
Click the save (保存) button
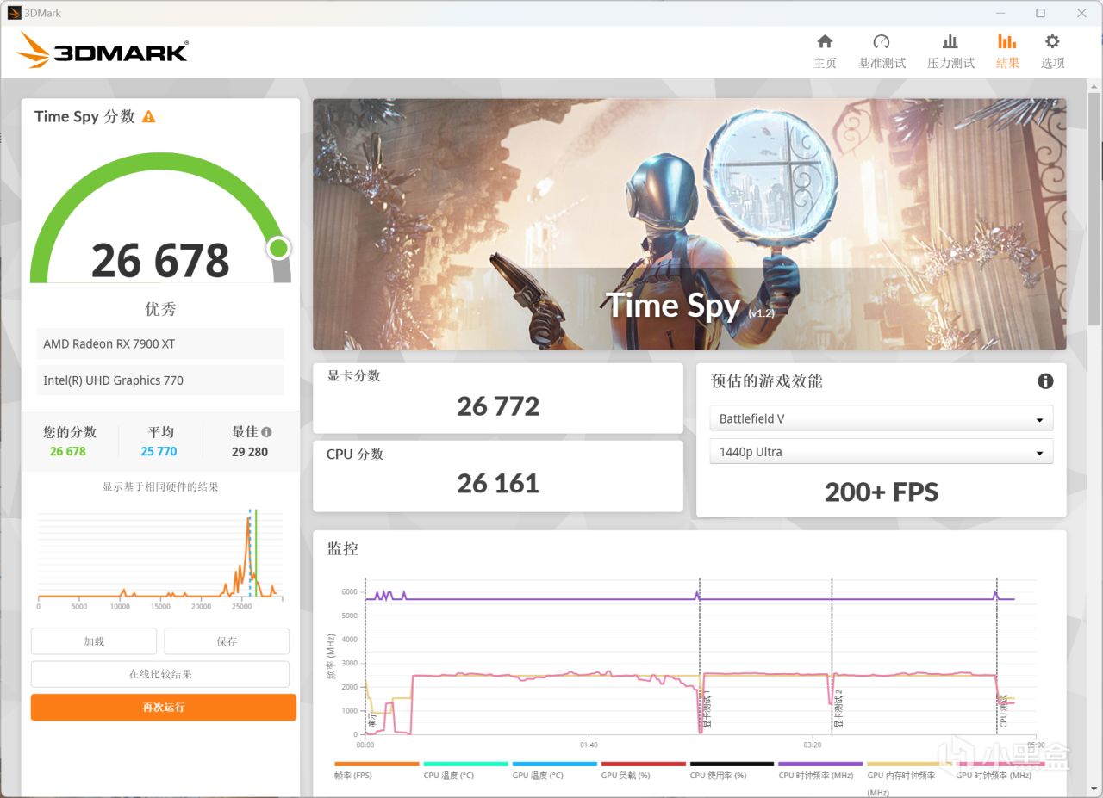(x=227, y=641)
